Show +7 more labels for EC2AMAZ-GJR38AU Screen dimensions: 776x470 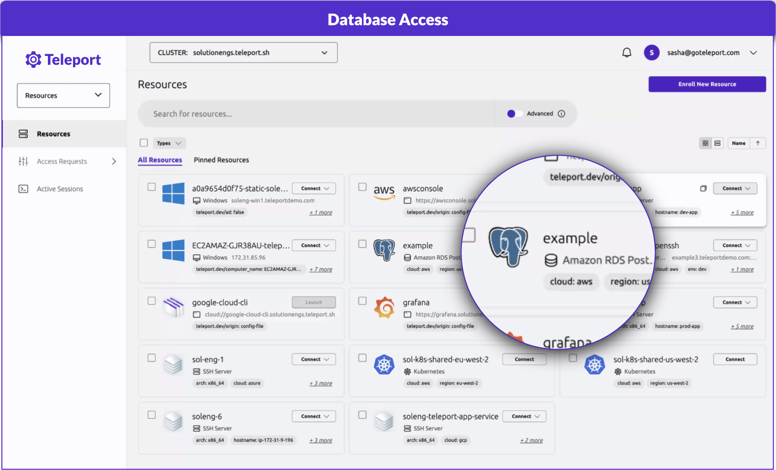click(x=321, y=269)
